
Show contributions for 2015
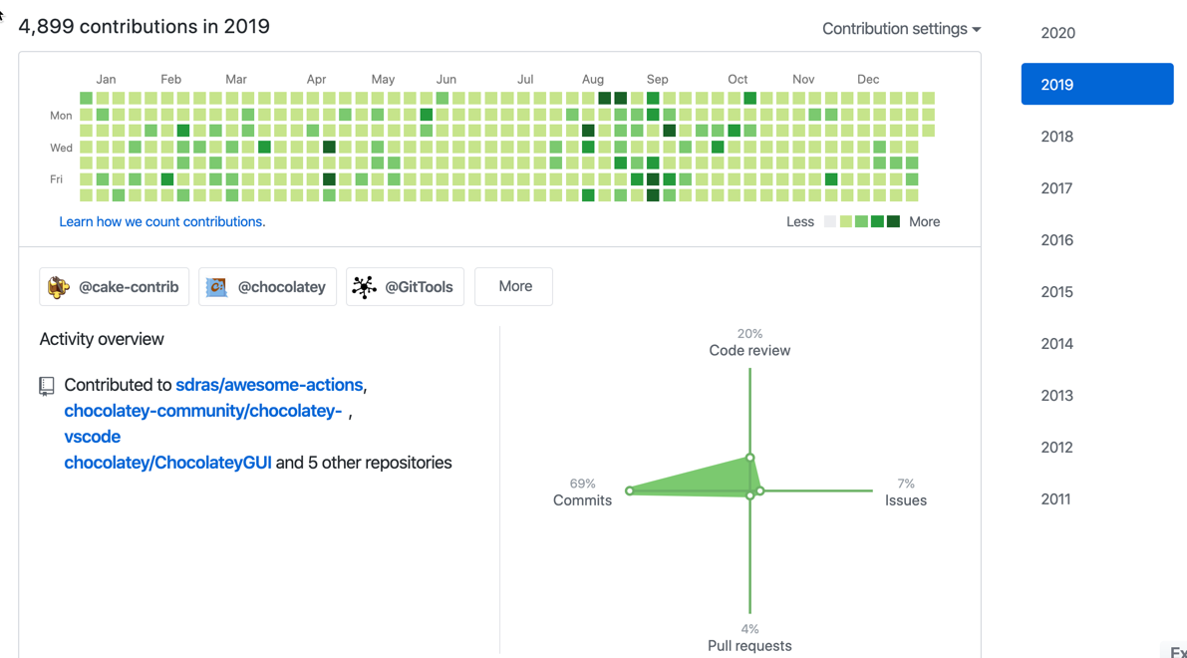(1056, 292)
